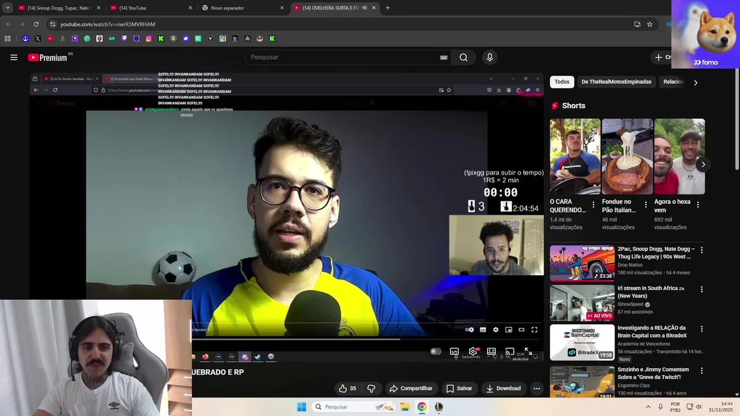Click the IShowSpeed channel name
Screen dimensions: 740x416
point(630,304)
